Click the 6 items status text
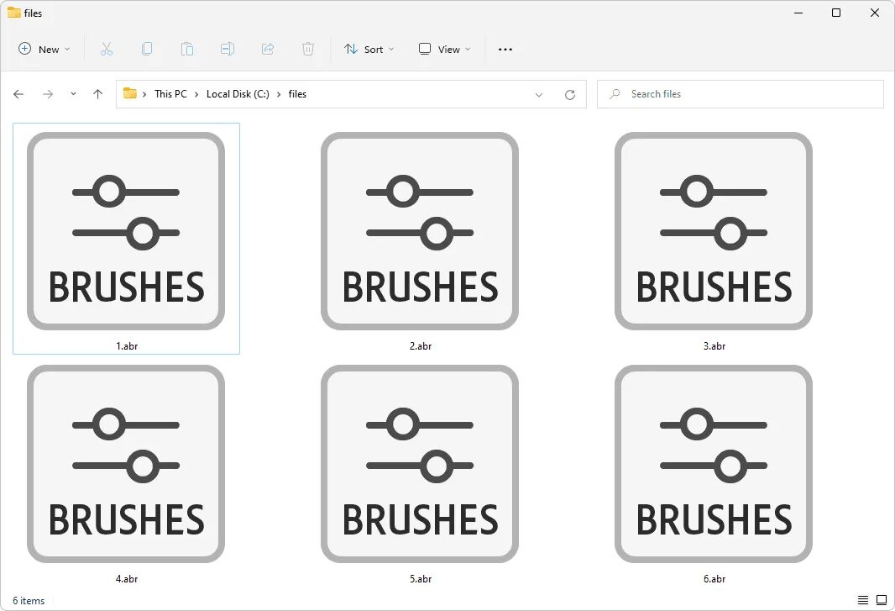The height and width of the screenshot is (611, 895). click(29, 601)
